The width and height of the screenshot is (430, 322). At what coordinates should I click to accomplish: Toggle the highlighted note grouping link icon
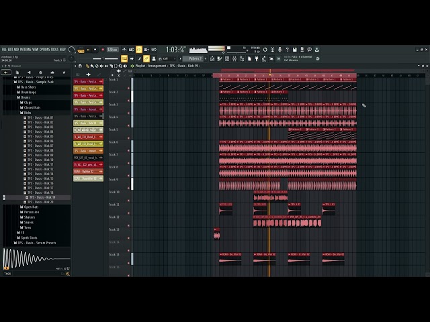click(x=146, y=58)
